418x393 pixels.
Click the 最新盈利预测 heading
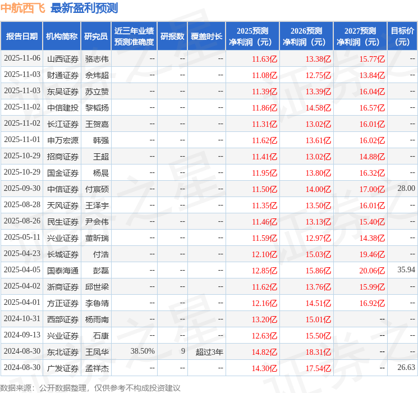tap(84, 8)
